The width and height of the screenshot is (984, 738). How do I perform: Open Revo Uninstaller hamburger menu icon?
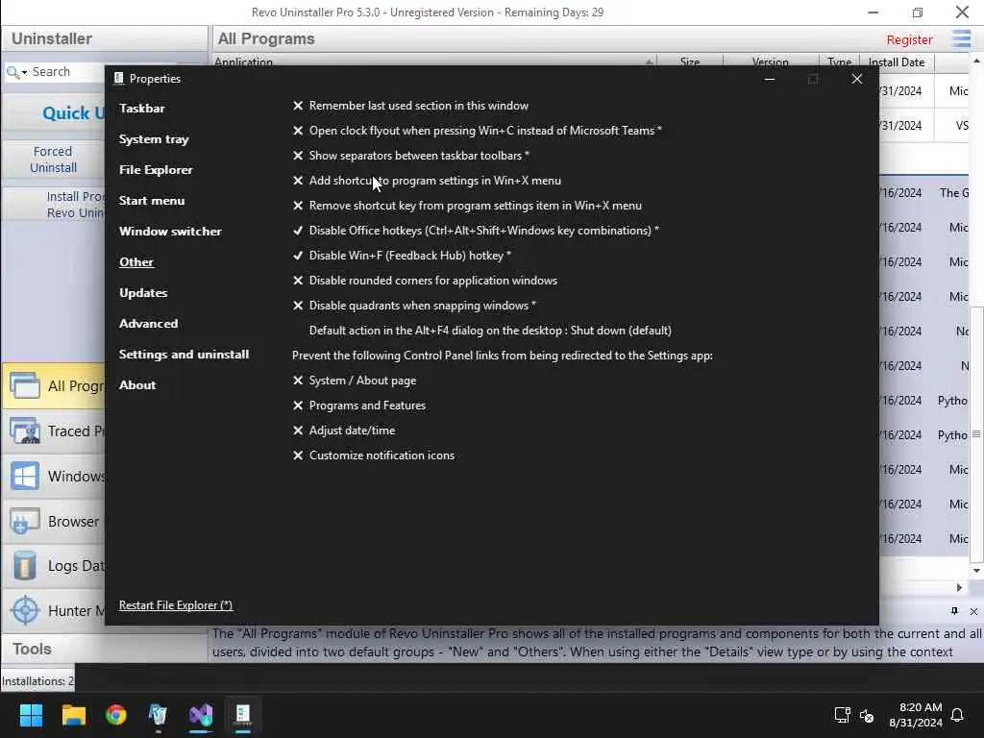click(x=961, y=38)
